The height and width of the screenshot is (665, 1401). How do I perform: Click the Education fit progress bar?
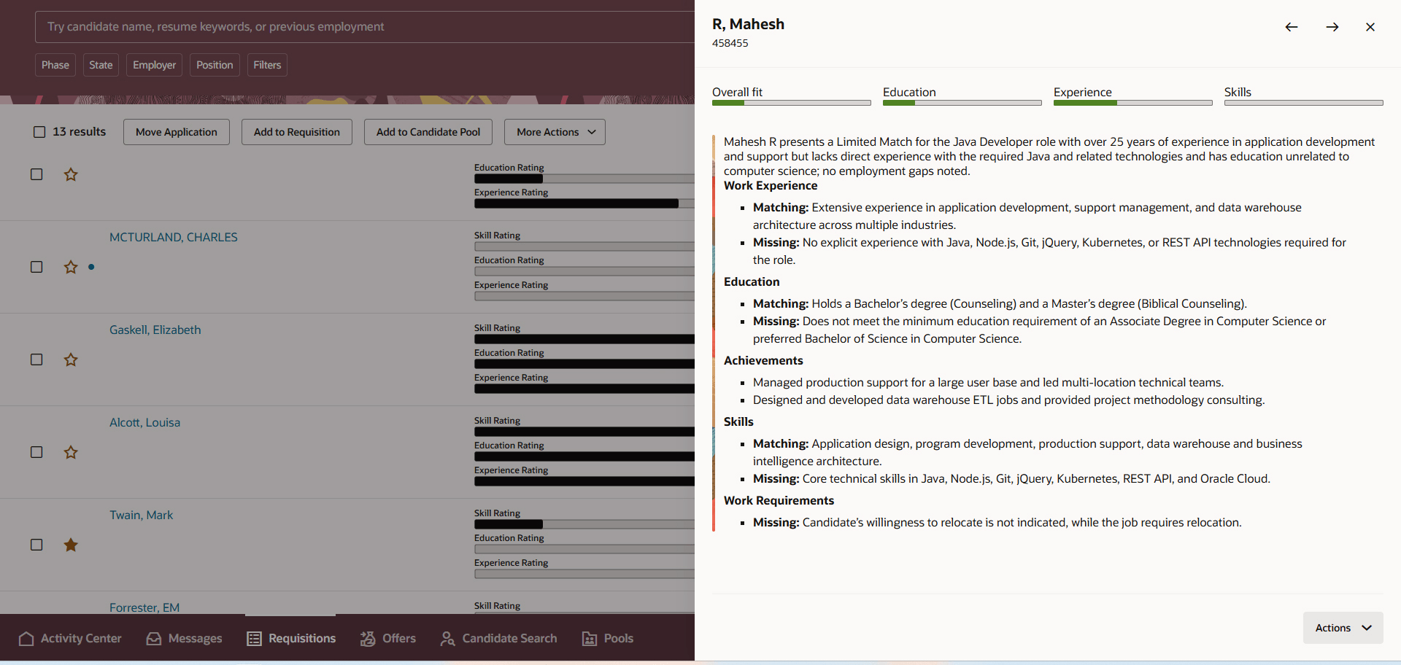point(962,103)
